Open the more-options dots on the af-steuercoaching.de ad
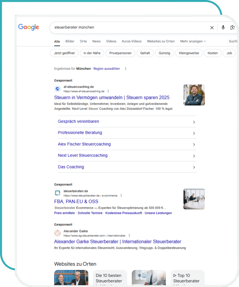This screenshot has width=239, height=287. pos(108,91)
